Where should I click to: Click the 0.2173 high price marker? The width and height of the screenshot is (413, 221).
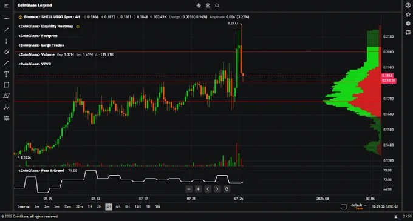tap(233, 24)
